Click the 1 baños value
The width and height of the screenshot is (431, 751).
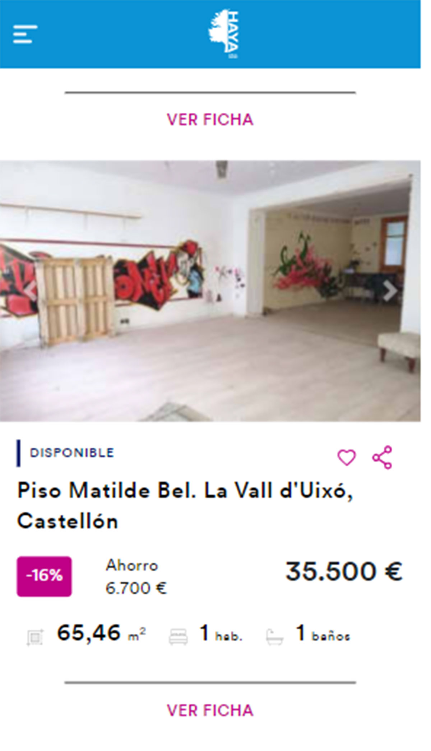(323, 633)
